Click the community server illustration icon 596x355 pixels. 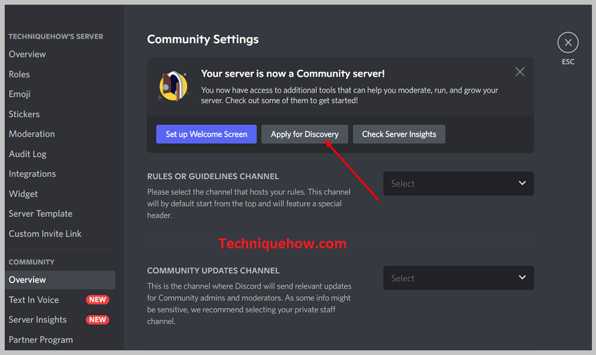(173, 86)
